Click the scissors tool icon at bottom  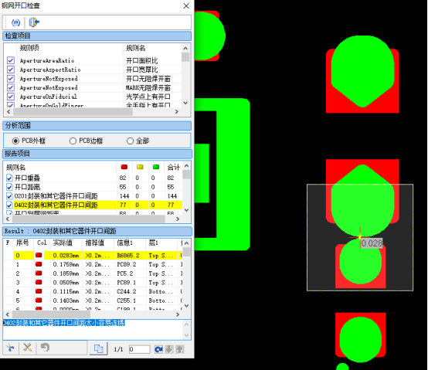10,348
